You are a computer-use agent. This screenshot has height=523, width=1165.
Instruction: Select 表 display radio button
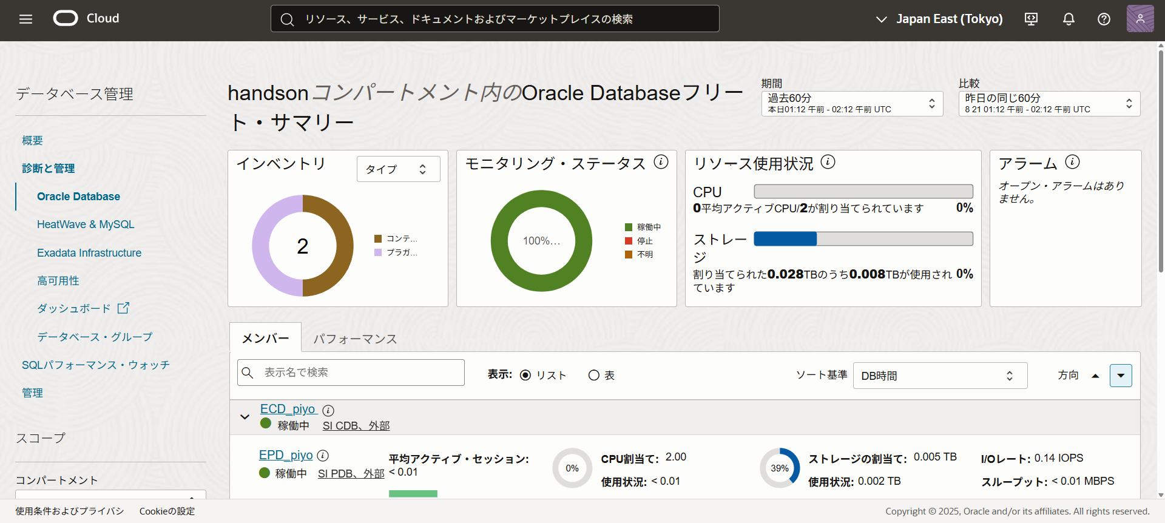coord(594,376)
